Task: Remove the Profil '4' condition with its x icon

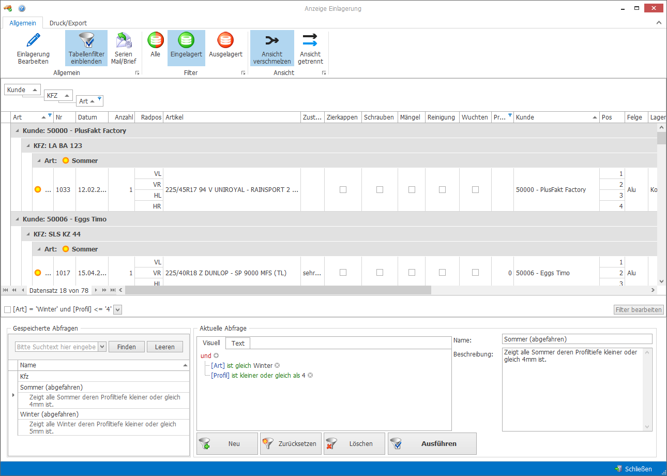Action: point(310,375)
